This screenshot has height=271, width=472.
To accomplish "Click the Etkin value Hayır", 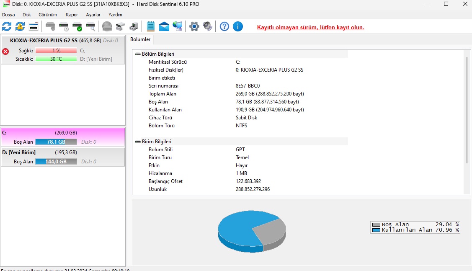I will click(x=242, y=165).
